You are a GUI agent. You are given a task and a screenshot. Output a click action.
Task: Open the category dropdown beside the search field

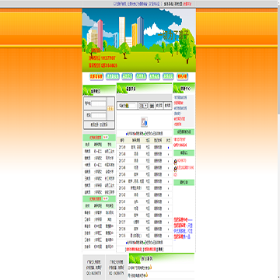pos(144,106)
